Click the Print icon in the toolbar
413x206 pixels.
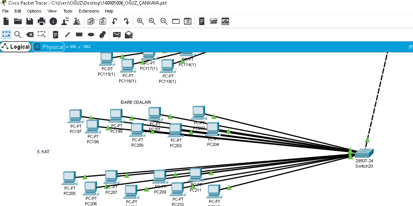[x=41, y=21]
